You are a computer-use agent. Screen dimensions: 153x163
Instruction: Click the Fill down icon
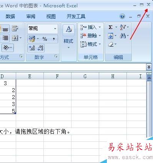pyautogui.click(x=111, y=36)
